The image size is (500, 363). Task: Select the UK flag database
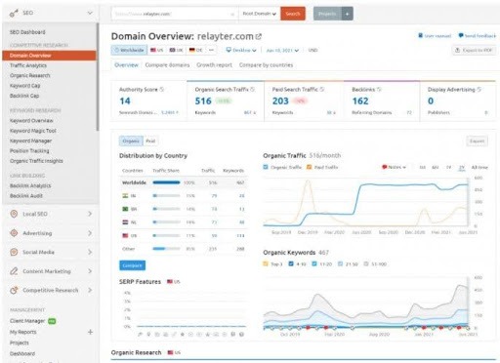pos(176,50)
